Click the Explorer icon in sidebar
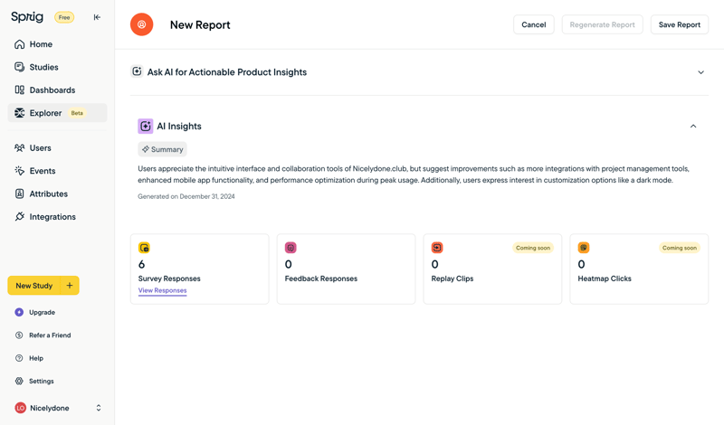Viewport: 724px width, 425px height. (19, 113)
